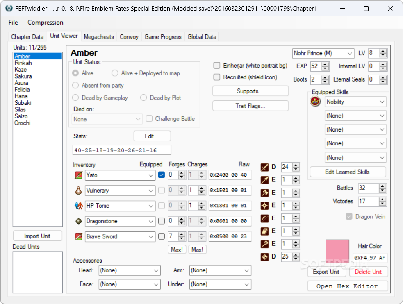Click the bow weapon rank icon
Screen dimensions: 403x304
tap(264, 218)
